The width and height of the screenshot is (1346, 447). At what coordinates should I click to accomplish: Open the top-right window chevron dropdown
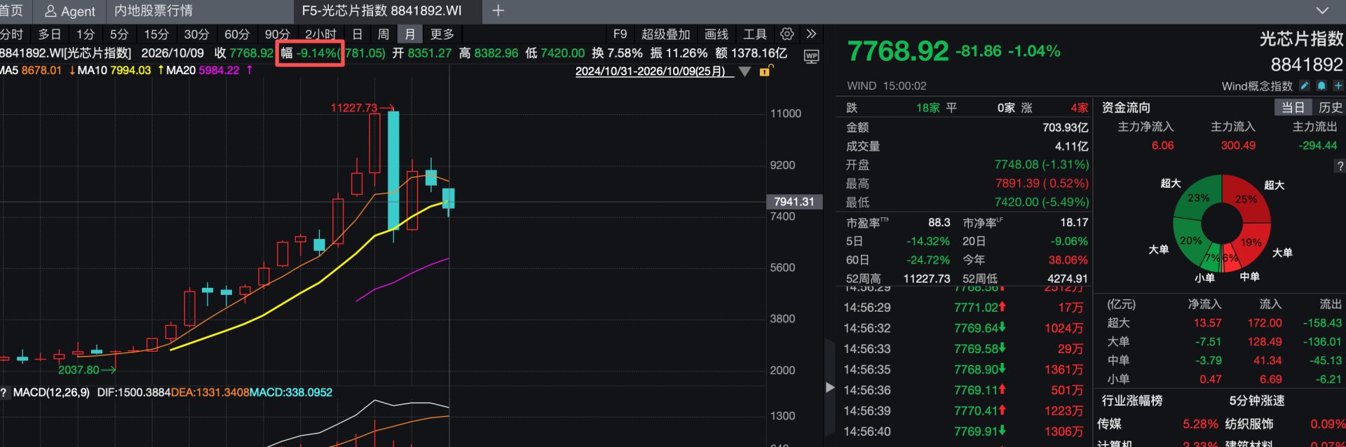coord(1322,11)
